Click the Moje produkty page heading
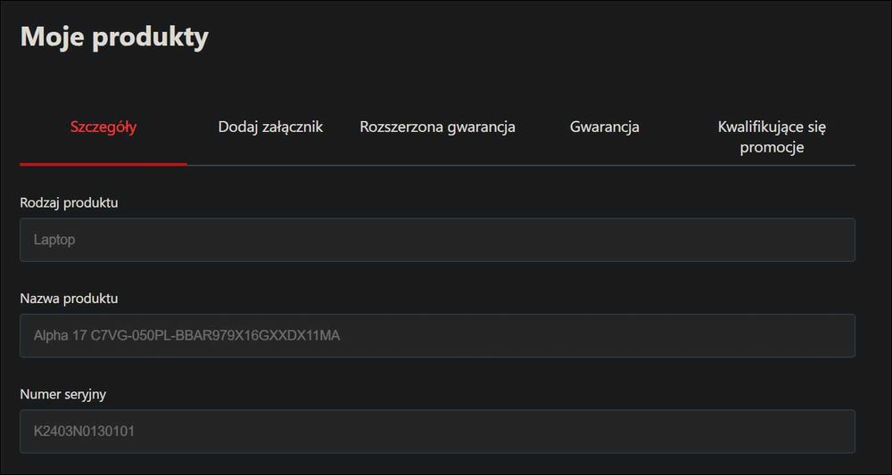The width and height of the screenshot is (892, 475). tap(114, 37)
